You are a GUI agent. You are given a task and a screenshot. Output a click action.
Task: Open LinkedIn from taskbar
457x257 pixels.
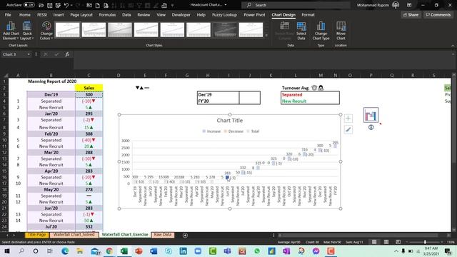183,251
